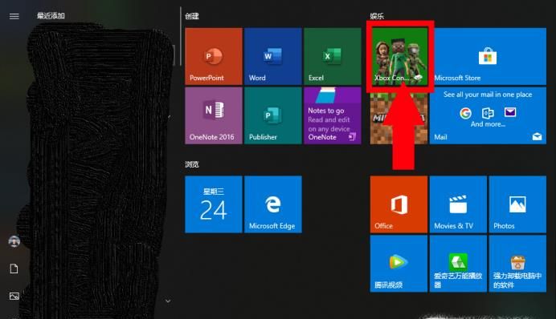Screen dimensions: 556x319
Task: Open the 强力卸载电脑中的软件 tile
Action: (x=517, y=264)
